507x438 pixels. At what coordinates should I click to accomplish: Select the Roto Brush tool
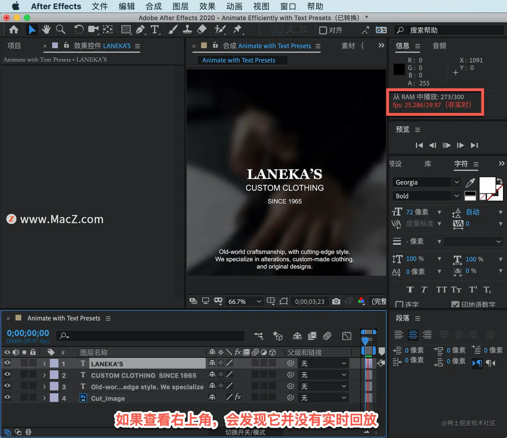tap(220, 30)
